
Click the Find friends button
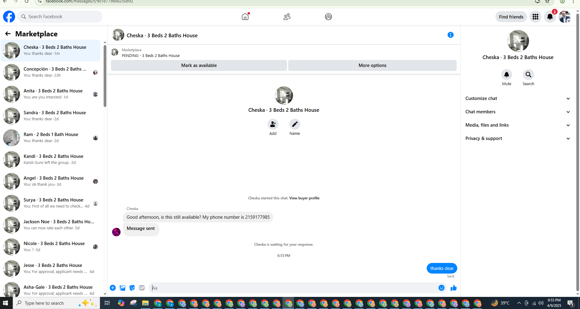[x=511, y=17]
